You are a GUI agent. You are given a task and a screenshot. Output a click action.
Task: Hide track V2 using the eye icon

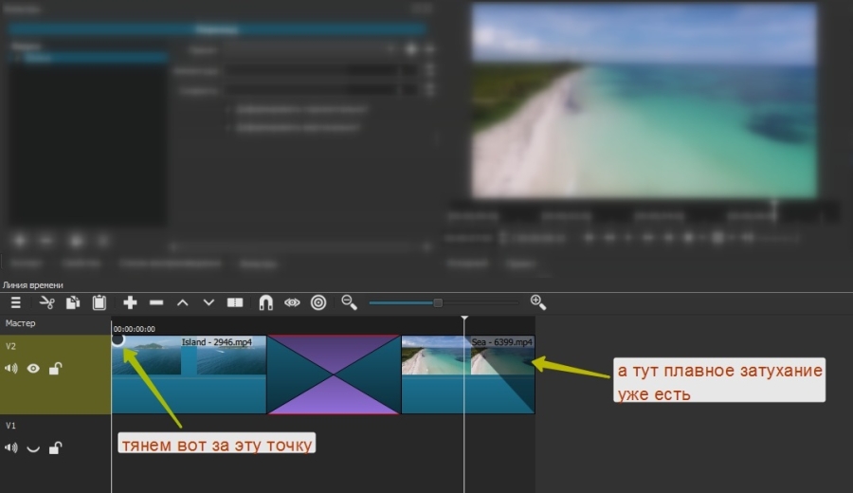[x=33, y=369]
